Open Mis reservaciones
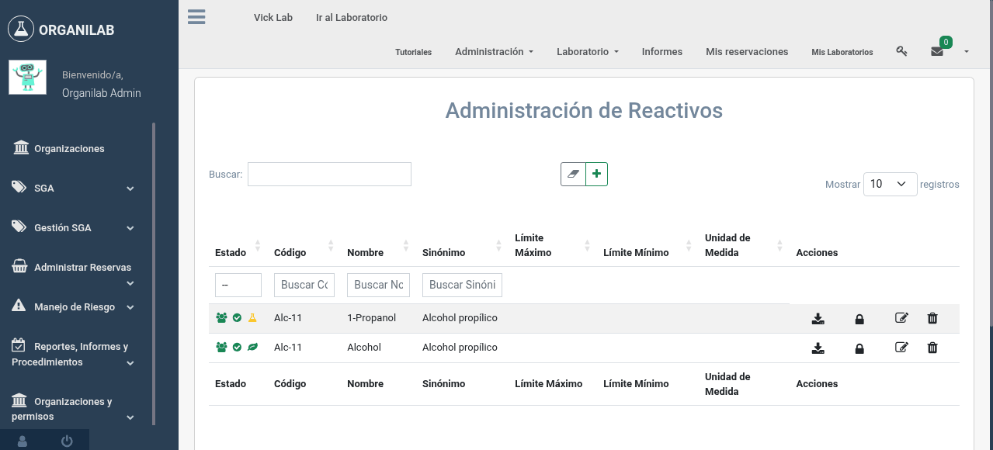Image resolution: width=993 pixels, height=450 pixels. point(747,51)
